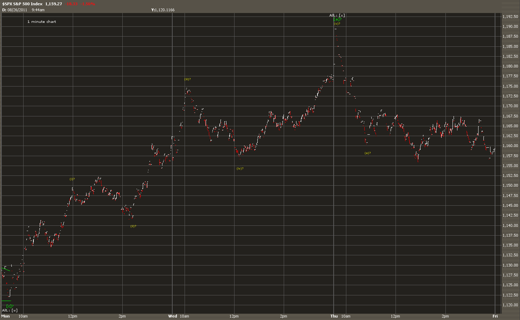This screenshot has height=320, width=520.
Task: Click the 1,157.50 price axis label
Action: 511,156
